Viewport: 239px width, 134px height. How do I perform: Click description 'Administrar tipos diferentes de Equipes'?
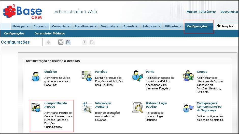coord(210,85)
